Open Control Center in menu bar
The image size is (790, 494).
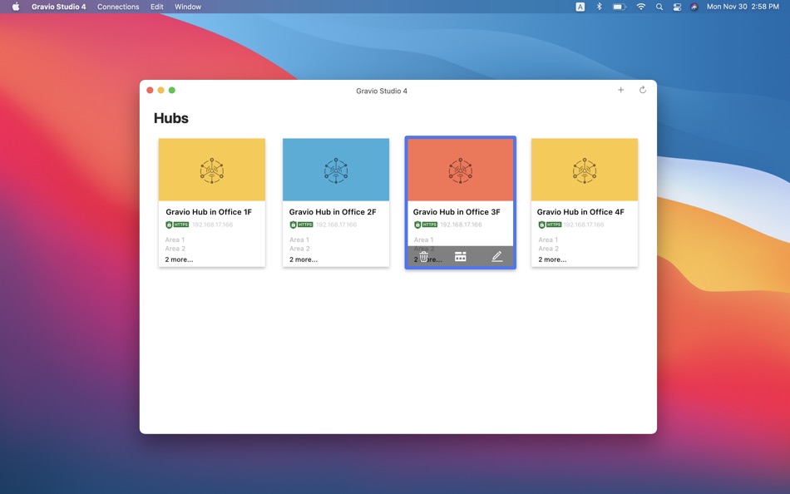677,7
